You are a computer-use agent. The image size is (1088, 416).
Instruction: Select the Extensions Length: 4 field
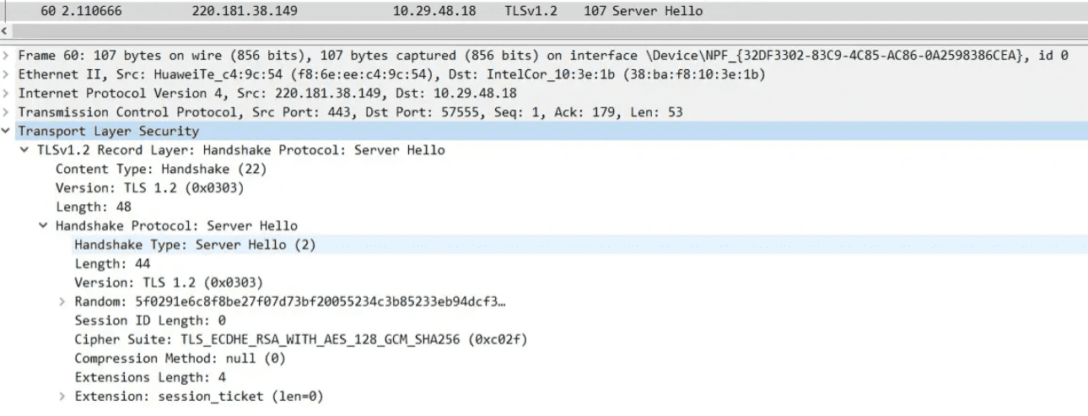point(149,378)
